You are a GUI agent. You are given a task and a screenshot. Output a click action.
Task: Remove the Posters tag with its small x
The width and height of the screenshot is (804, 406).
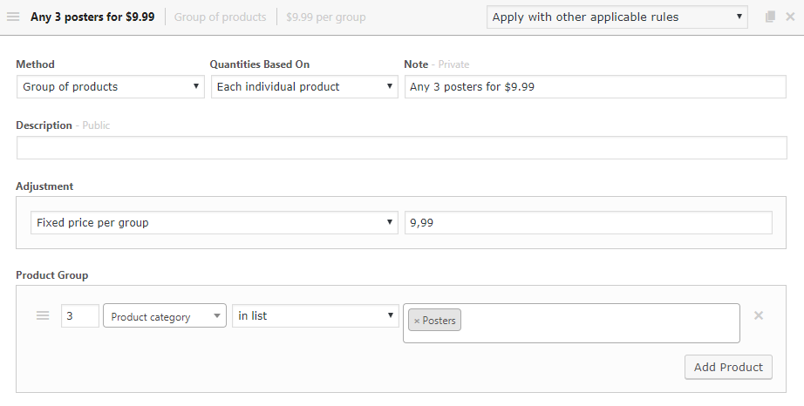416,321
